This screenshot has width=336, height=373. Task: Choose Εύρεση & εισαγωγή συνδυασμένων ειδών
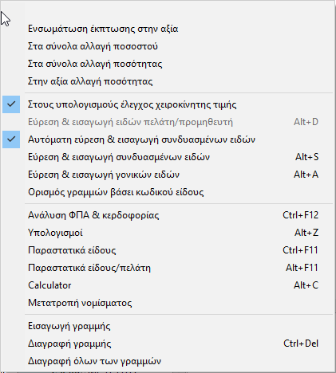168,157
